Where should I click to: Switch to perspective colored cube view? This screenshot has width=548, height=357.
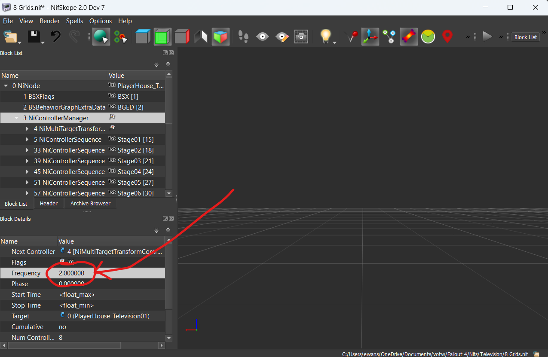click(220, 37)
